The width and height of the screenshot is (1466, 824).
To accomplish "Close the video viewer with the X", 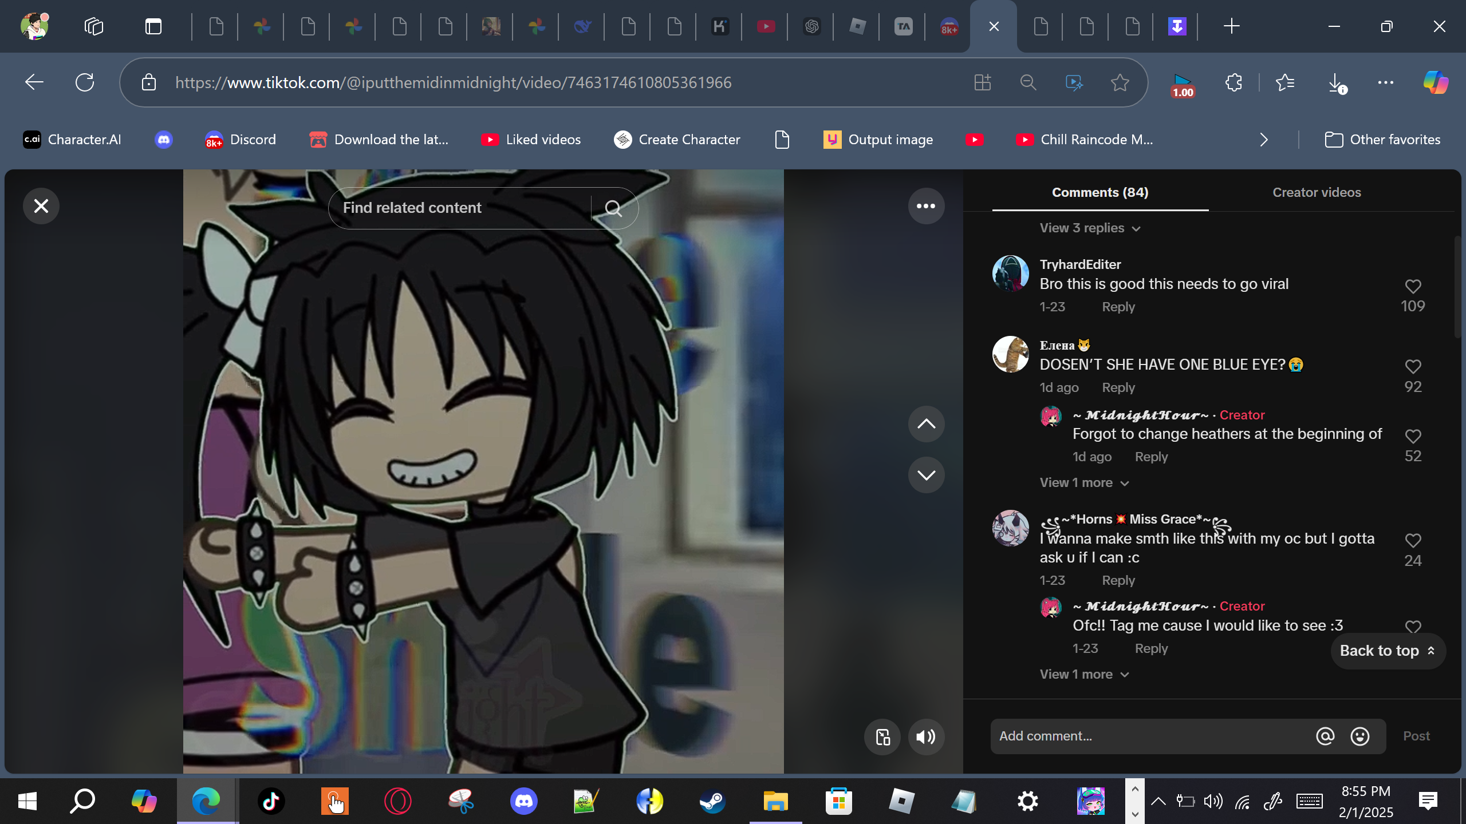I will pos(41,206).
